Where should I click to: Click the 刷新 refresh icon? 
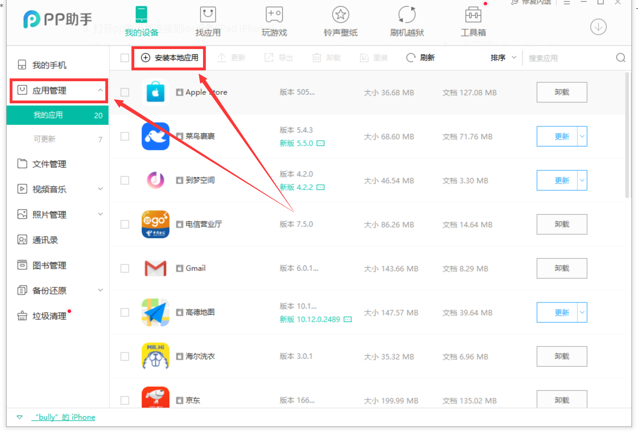410,58
